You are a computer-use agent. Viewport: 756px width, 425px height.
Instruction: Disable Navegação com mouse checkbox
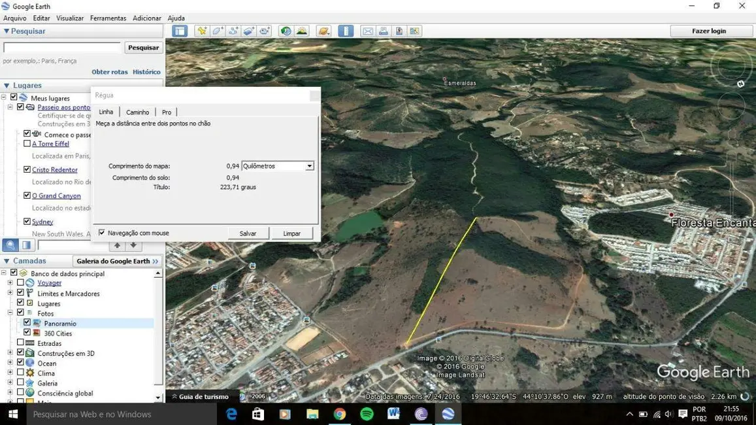[101, 233]
